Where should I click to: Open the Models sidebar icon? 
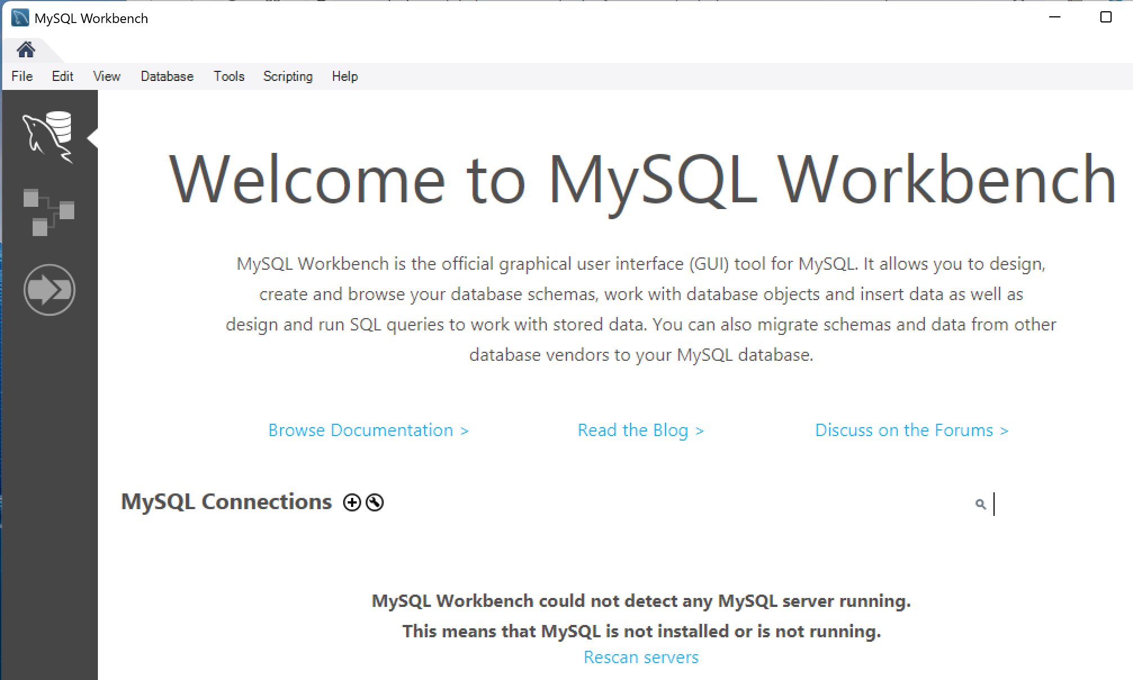point(48,212)
